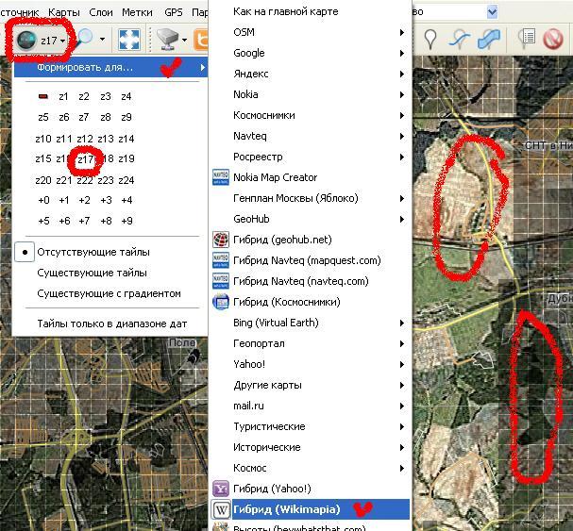This screenshot has height=531, width=573.
Task: Click the globe tile-fill map icon
Action: (x=26, y=41)
